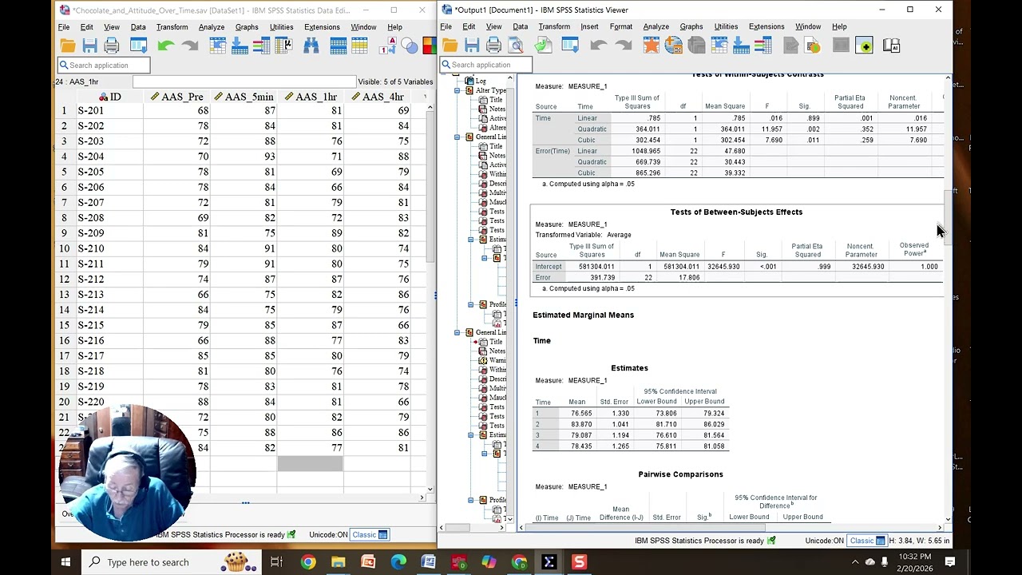
Task: Collapse first Profile Plots outline node
Action: [470, 304]
